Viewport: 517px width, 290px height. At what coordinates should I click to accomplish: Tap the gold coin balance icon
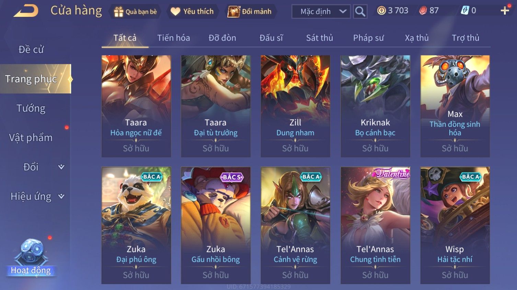(x=381, y=11)
